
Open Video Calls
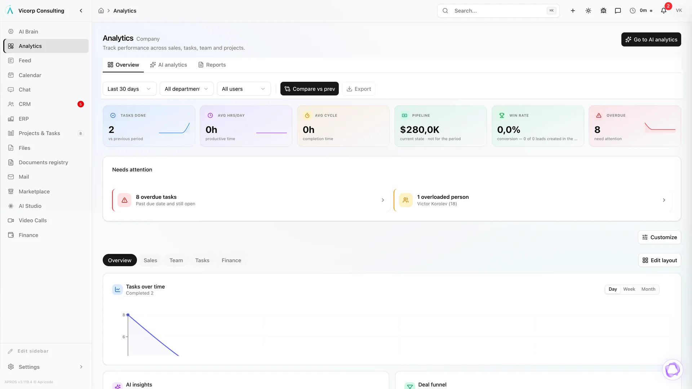coord(46,220)
